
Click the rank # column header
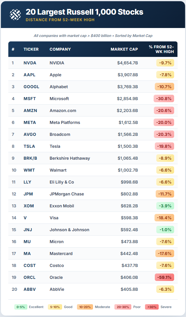coord(13,49)
